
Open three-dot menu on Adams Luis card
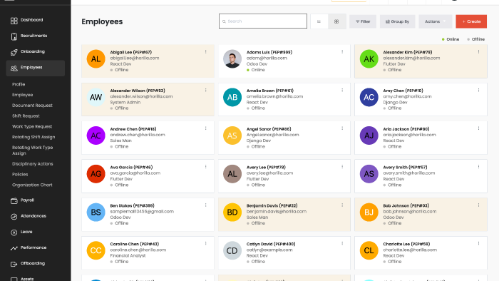[x=342, y=51]
